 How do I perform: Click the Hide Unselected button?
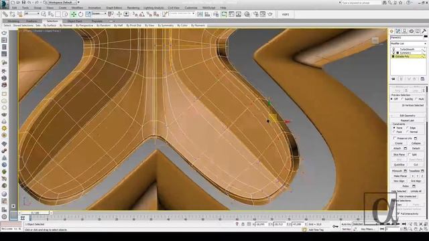click(407, 196)
